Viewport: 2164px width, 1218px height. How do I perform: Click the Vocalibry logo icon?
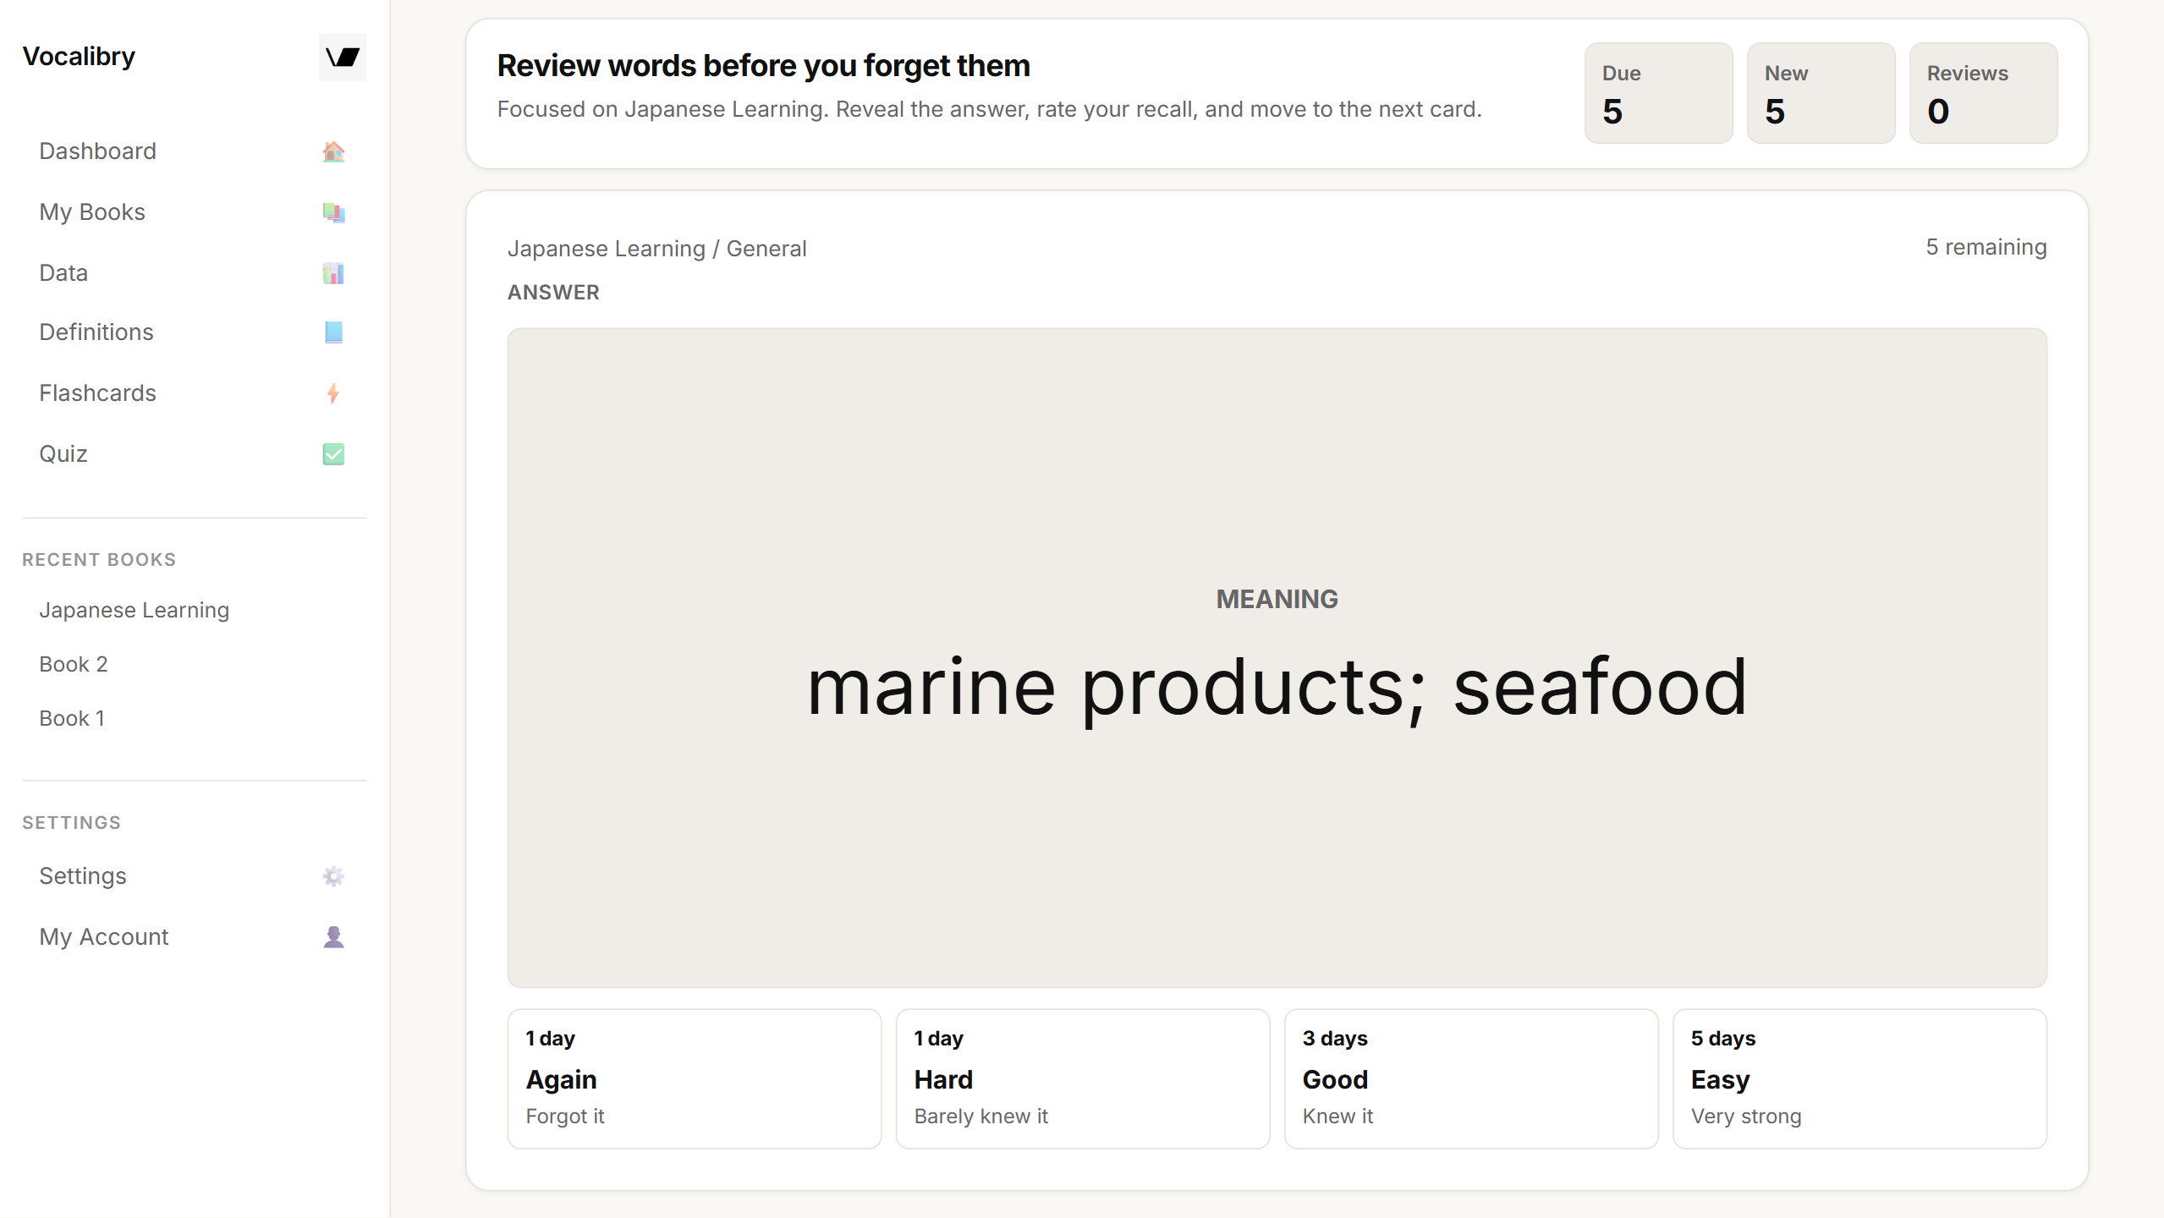[x=343, y=57]
